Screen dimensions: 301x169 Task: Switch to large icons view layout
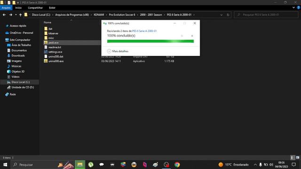298,158
